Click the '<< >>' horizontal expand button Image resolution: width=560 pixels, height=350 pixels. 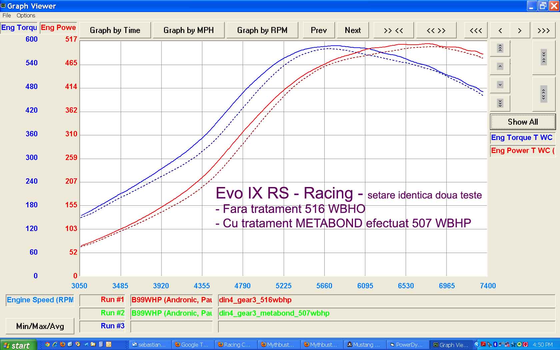click(436, 30)
